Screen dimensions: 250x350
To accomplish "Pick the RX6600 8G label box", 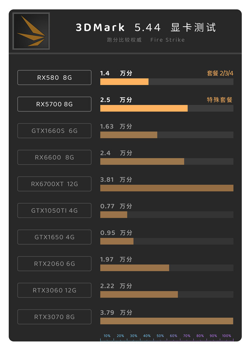I will pos(54,157).
